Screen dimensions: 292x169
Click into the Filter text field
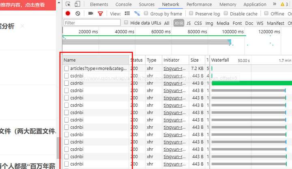tap(92, 23)
